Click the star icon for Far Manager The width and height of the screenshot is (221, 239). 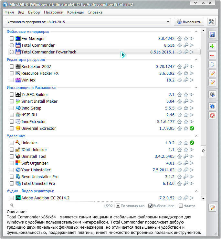[x=186, y=39]
